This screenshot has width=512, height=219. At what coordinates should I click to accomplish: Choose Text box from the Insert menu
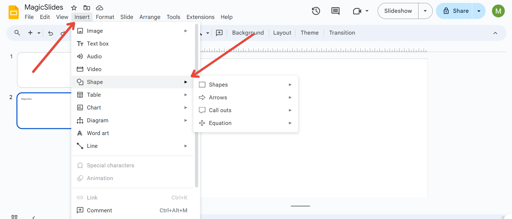[98, 44]
